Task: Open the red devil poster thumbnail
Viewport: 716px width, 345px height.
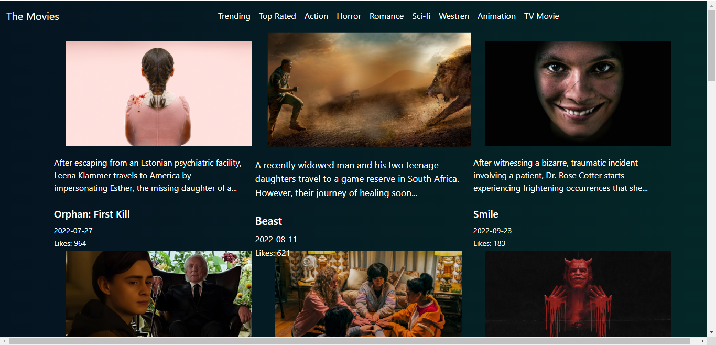Action: point(578,293)
